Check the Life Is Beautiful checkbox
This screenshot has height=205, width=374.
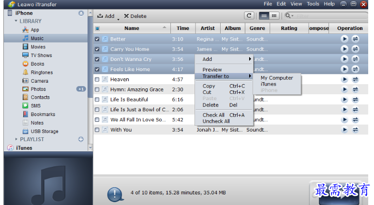click(x=97, y=100)
